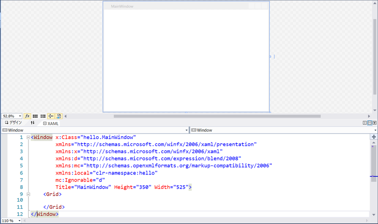This screenshot has height=224, width=378.
Task: Toggle the project code button with document icon
Action: pyautogui.click(x=58, y=116)
